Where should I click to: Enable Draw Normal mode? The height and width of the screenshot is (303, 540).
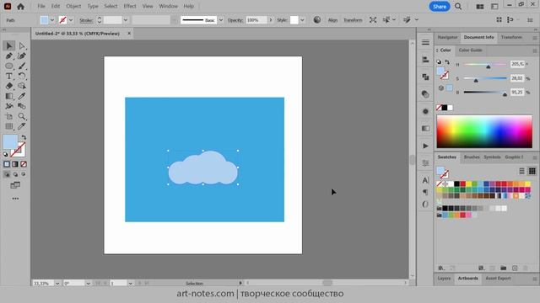coord(7,174)
